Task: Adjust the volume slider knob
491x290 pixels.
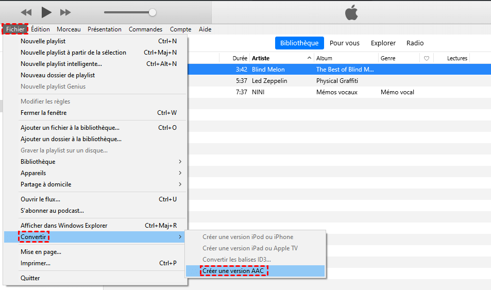Action: pos(153,12)
